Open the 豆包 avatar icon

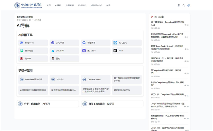coord(53,58)
